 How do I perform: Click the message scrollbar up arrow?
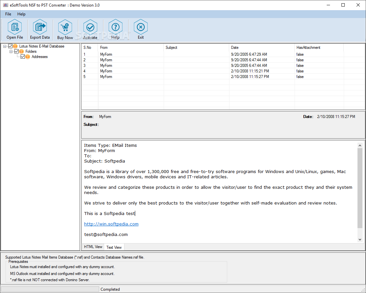360,145
